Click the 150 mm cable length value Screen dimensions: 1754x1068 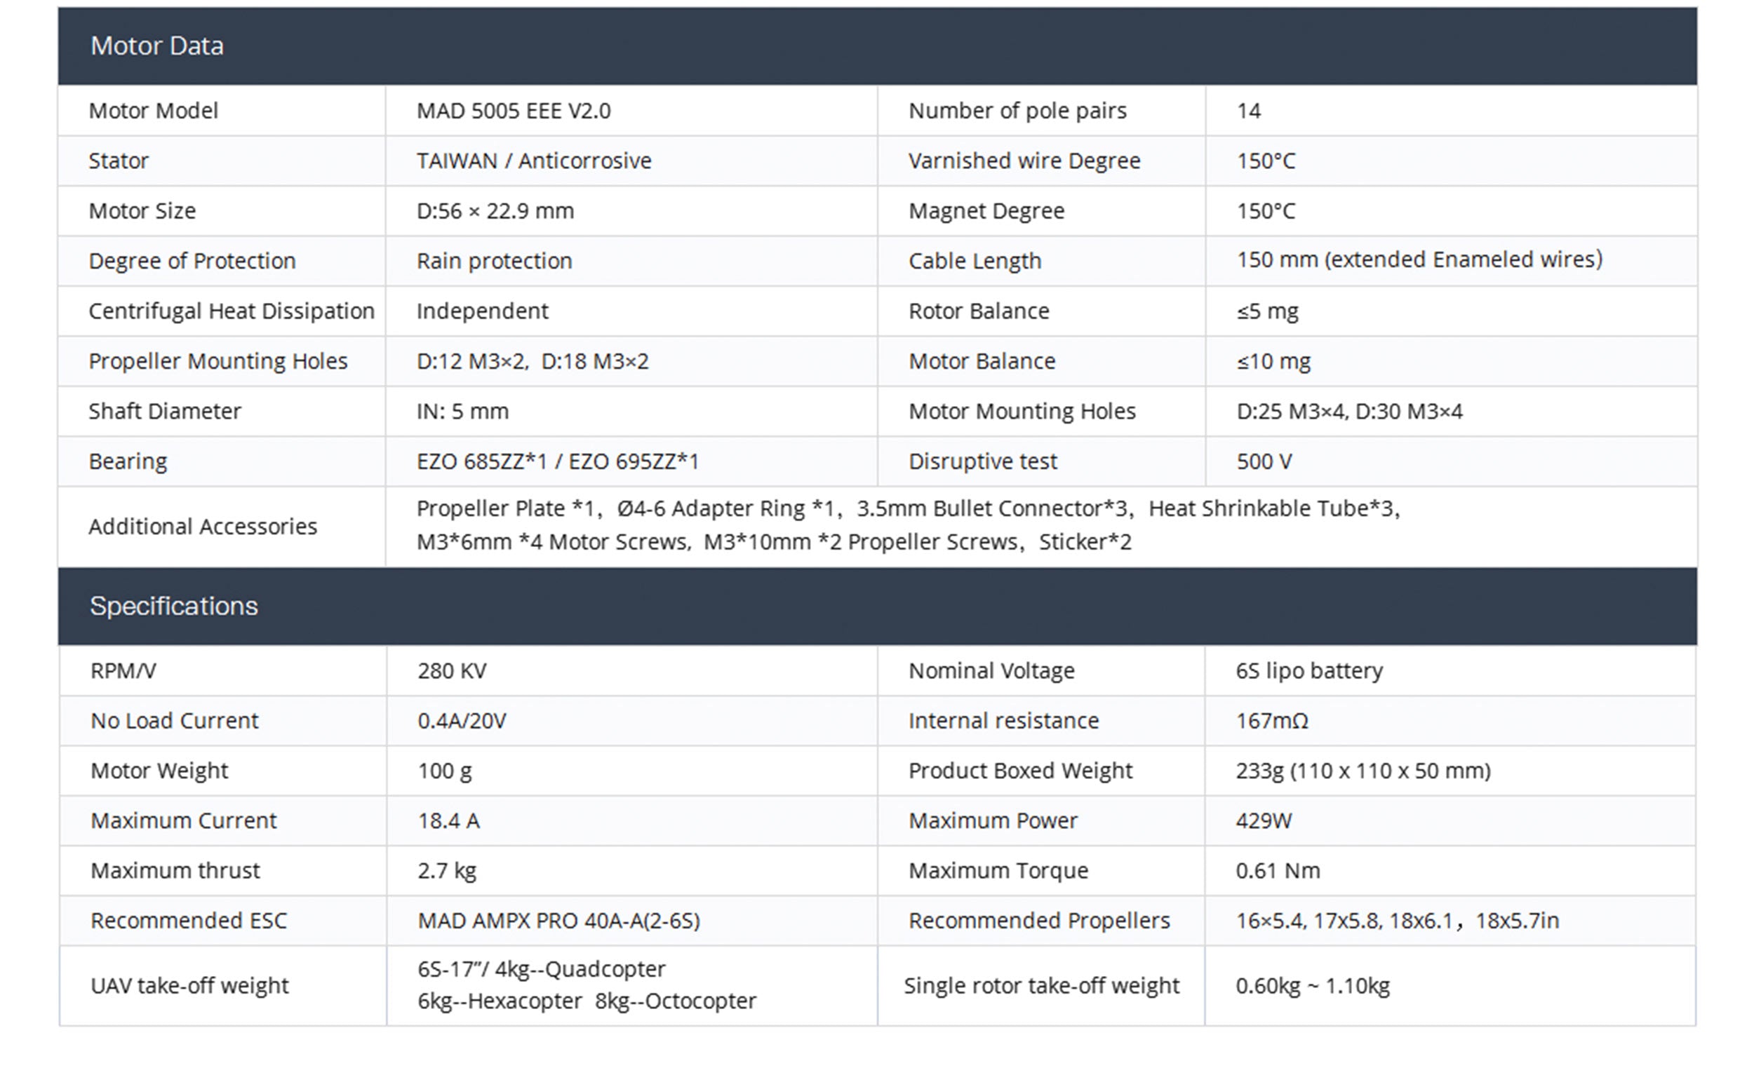pos(1419,259)
